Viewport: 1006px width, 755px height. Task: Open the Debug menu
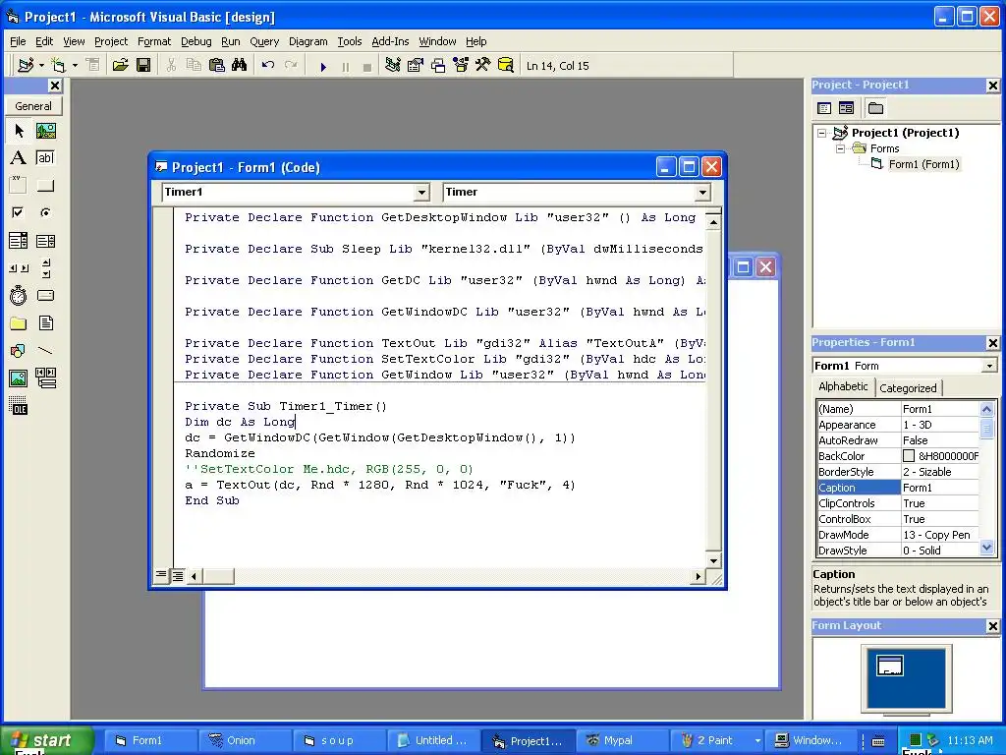(x=196, y=41)
